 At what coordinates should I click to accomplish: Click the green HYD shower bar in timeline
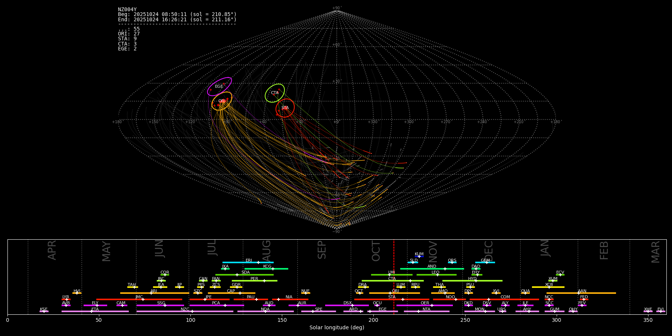tap(472, 281)
